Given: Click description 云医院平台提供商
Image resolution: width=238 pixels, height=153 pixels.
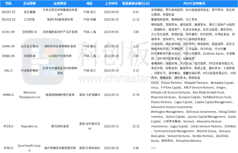Looking at the screenshot, I should [x=60, y=56].
